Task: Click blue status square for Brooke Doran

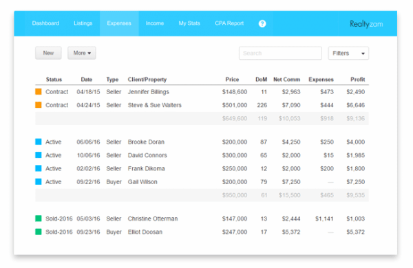Action: point(39,142)
